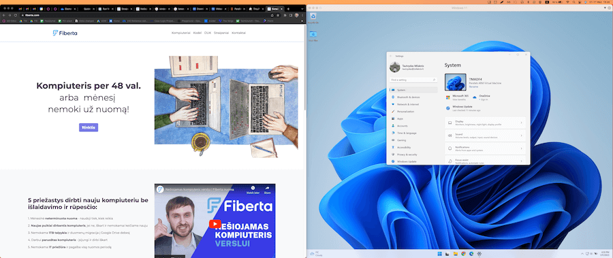The width and height of the screenshot is (613, 258).
Task: Click the Display monitor icon
Action: [450, 123]
